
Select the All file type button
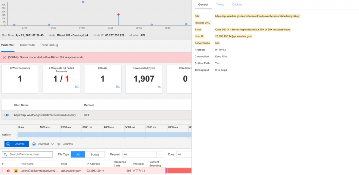pos(78,154)
